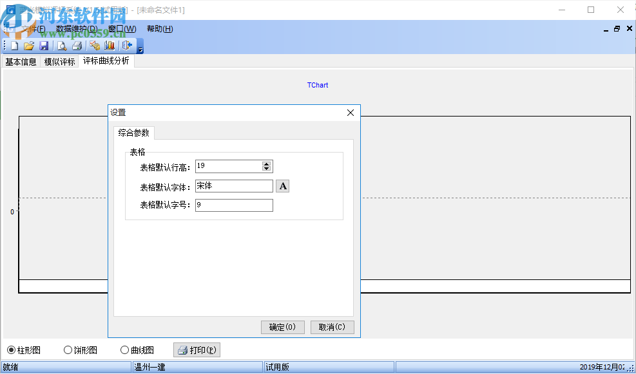Save the document with the disk icon
Image resolution: width=636 pixels, height=374 pixels.
pos(44,45)
